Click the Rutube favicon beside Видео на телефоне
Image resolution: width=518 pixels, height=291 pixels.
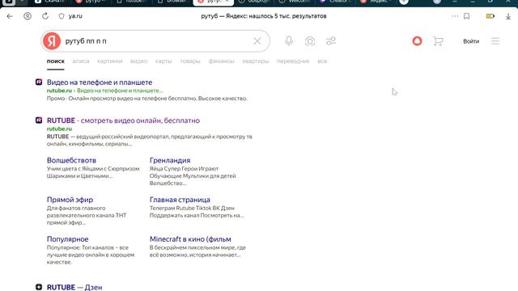tap(39, 82)
